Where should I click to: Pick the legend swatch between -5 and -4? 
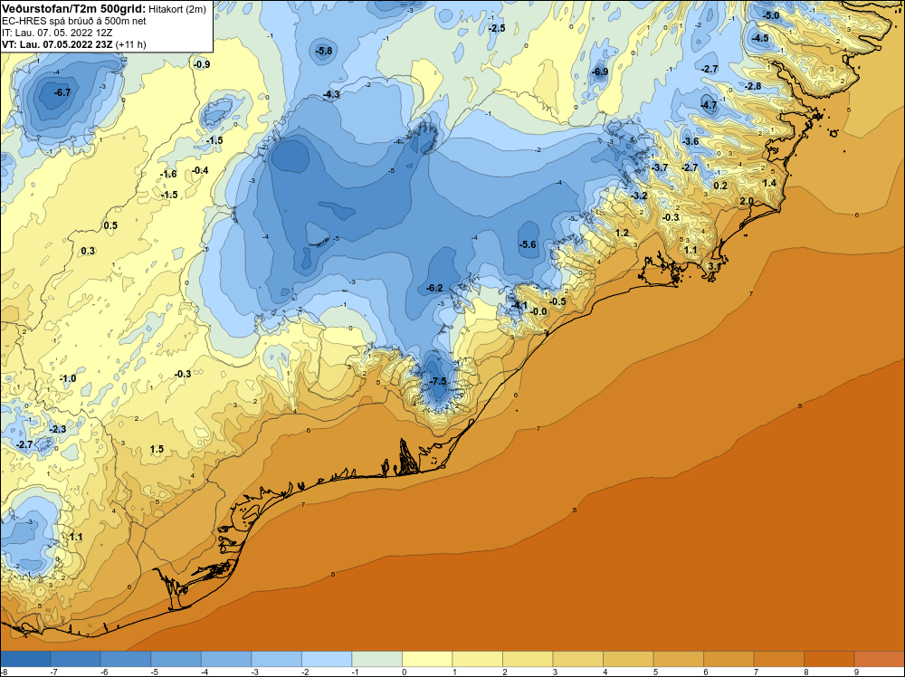click(x=176, y=659)
